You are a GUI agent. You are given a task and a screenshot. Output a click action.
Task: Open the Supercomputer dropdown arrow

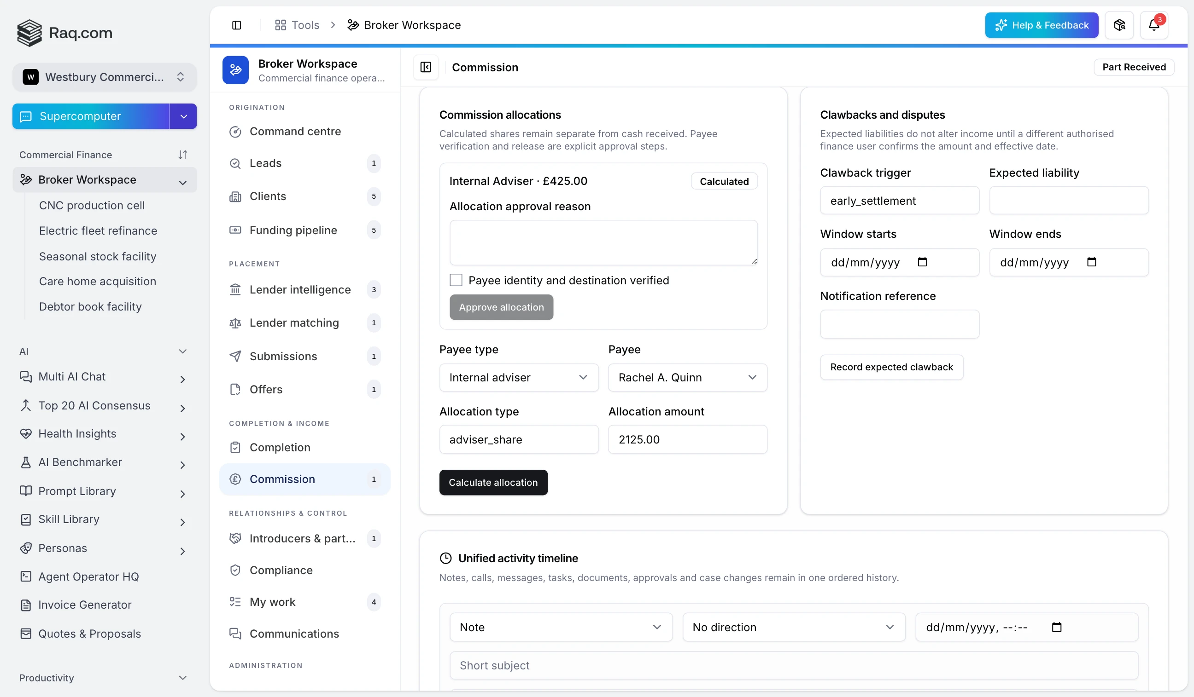(x=183, y=116)
